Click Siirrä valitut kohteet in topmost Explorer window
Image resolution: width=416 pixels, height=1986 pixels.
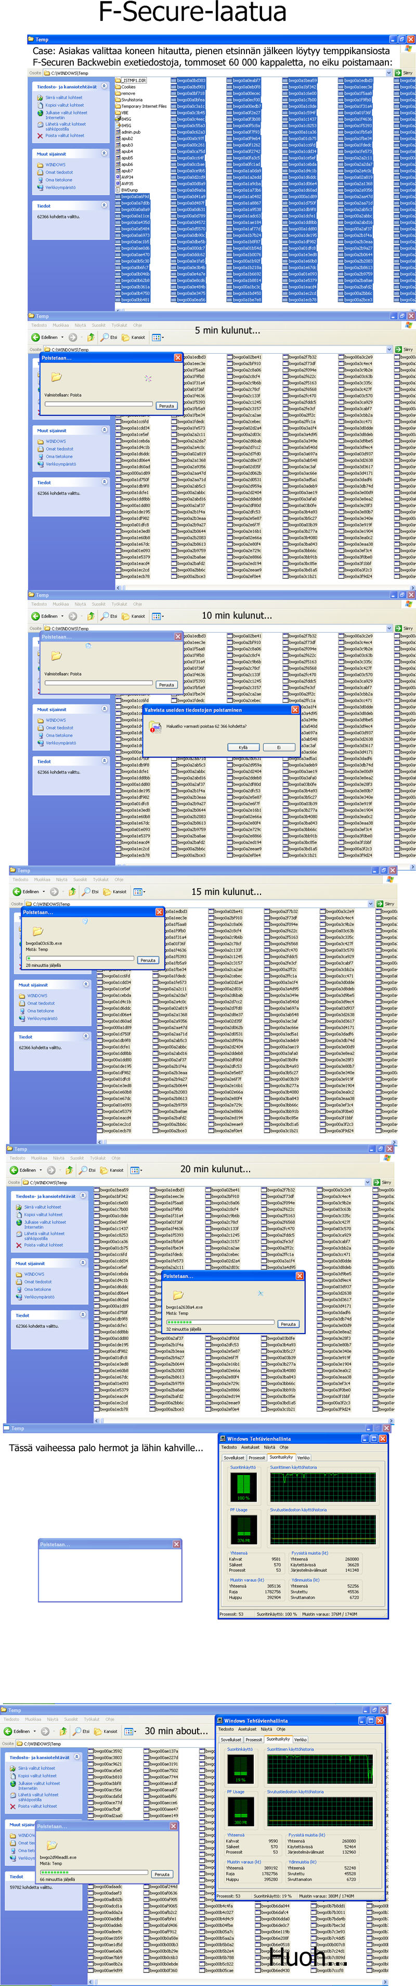coord(60,98)
